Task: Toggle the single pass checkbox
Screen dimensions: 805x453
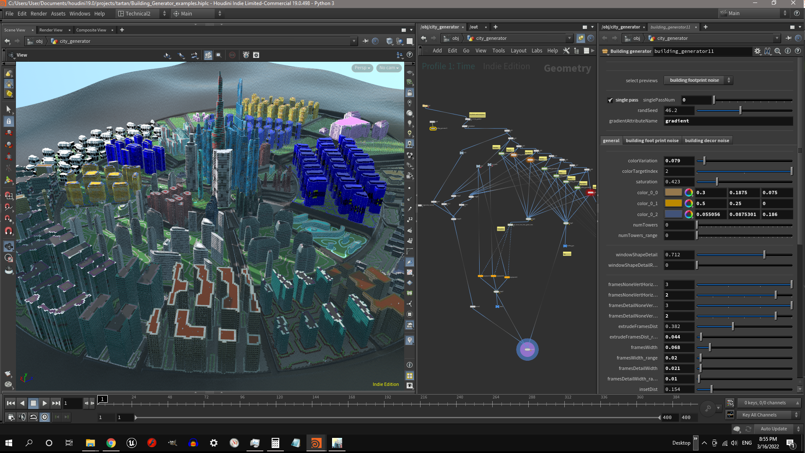Action: pyautogui.click(x=611, y=100)
